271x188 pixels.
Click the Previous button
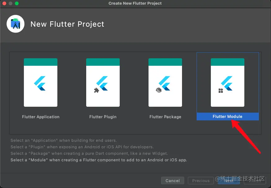pos(201,181)
